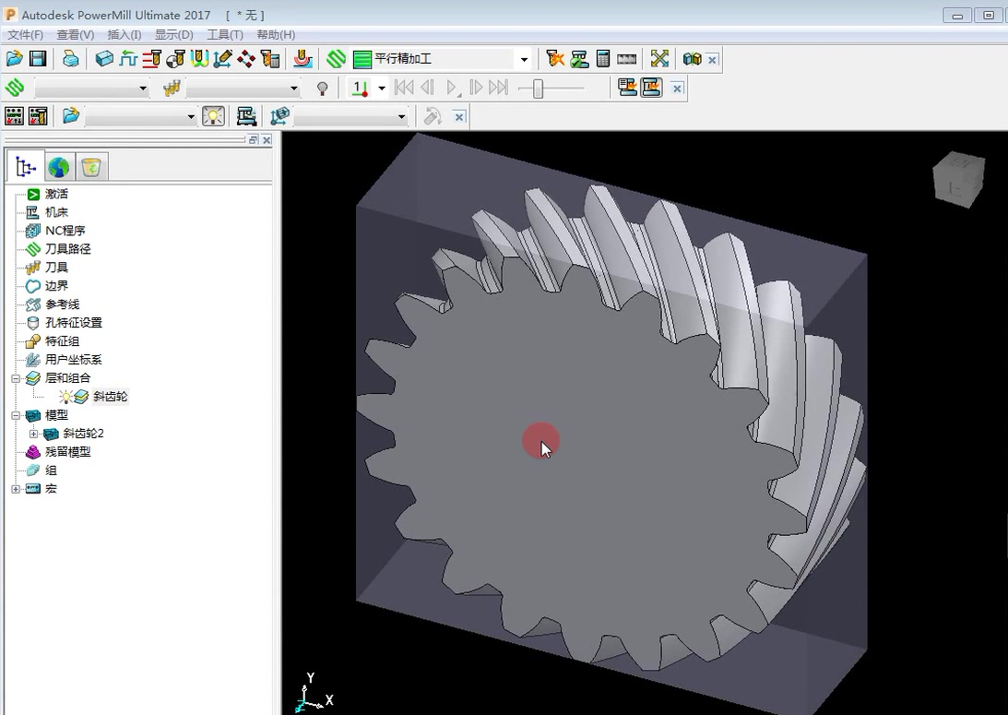The width and height of the screenshot is (1008, 715).
Task: Switch to the recycle bin tab
Action: click(91, 168)
